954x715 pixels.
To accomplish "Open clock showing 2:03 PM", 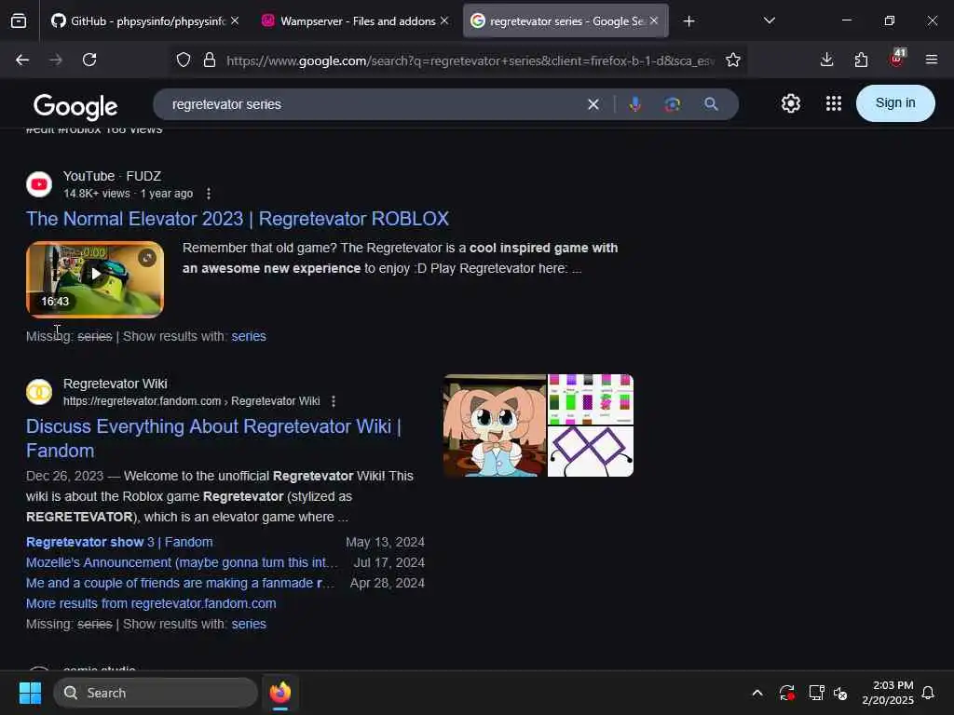I will pos(888,693).
